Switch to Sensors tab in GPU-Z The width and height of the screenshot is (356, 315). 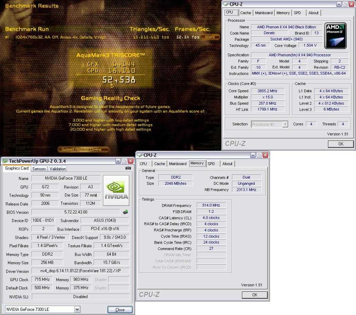[39, 169]
